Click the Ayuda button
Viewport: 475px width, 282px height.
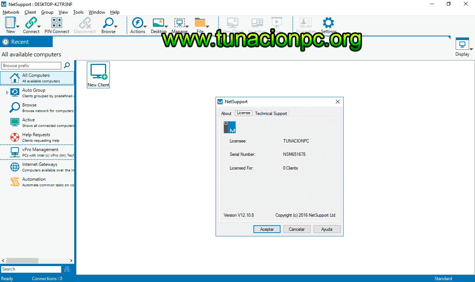pyautogui.click(x=327, y=229)
